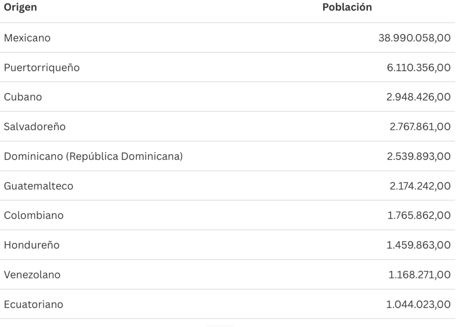Click the Población column header

(x=347, y=8)
